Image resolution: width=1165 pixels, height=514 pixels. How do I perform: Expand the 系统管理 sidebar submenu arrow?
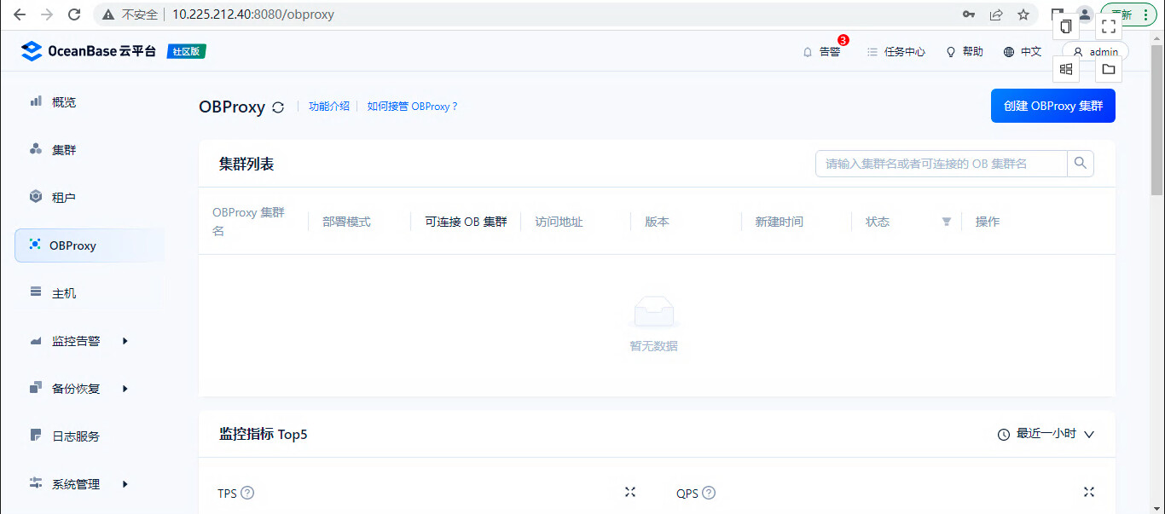[125, 484]
